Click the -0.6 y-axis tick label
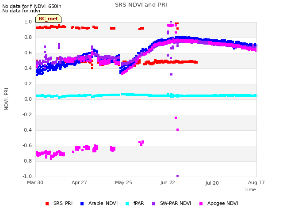The height and width of the screenshot is (212, 283). [27, 145]
